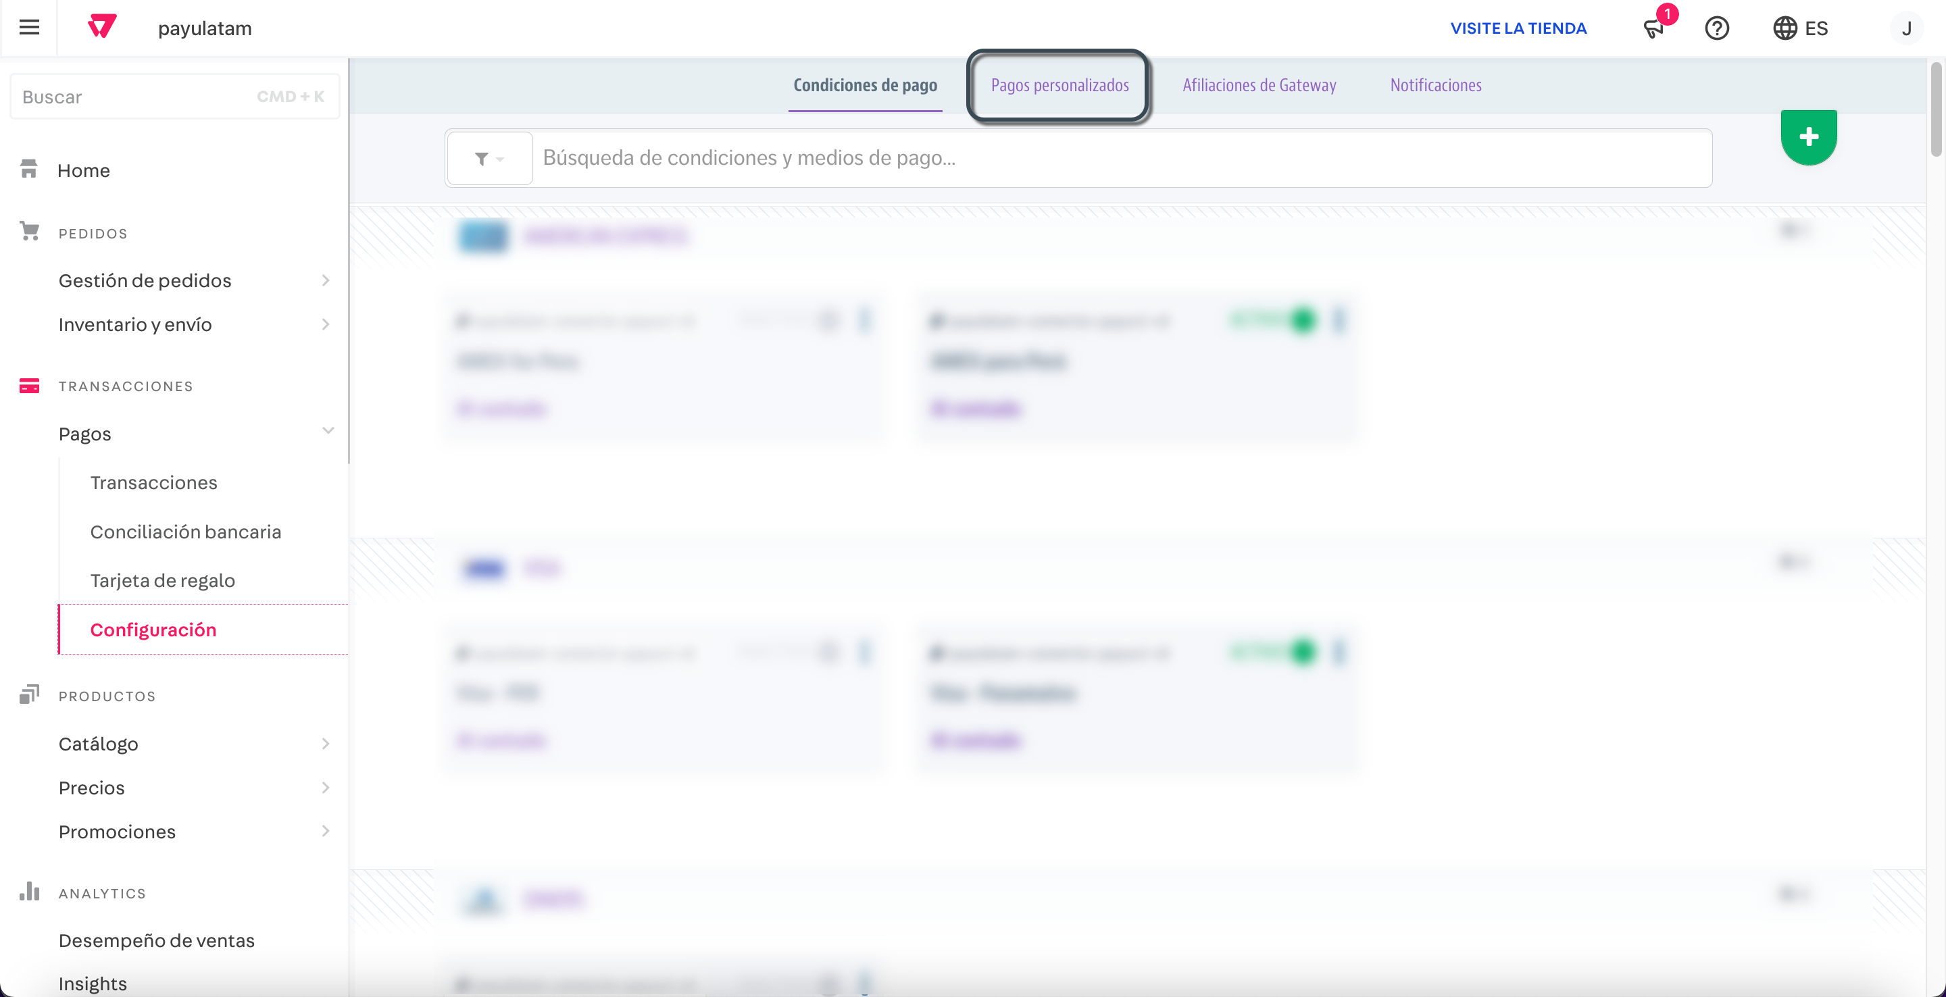Open the ES language selector

pyautogui.click(x=1801, y=28)
